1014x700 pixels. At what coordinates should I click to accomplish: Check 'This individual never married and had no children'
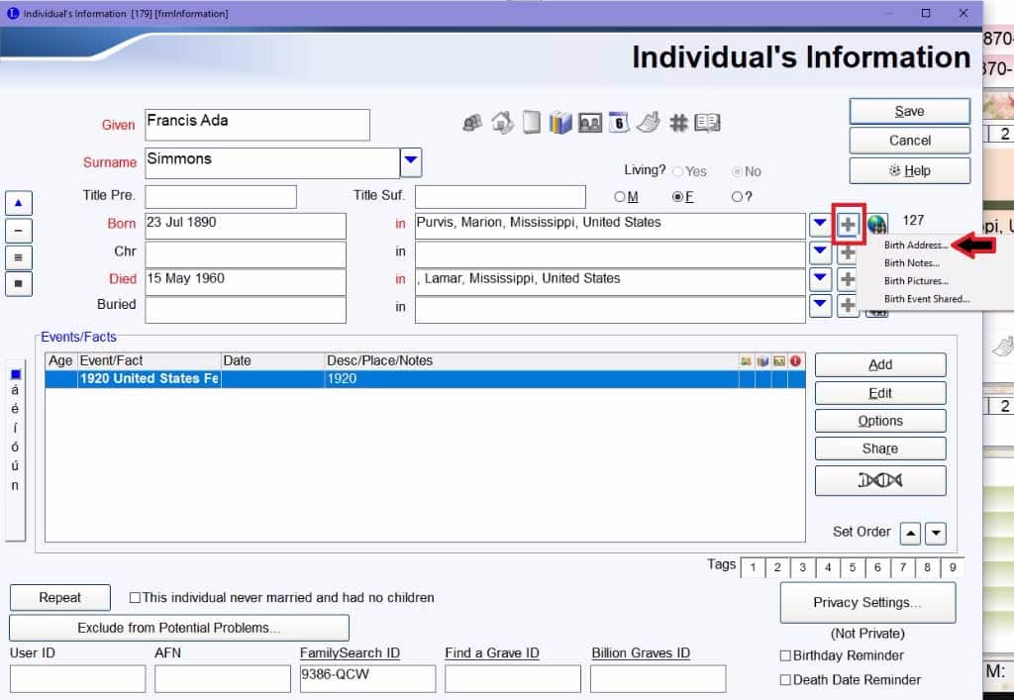point(135,598)
